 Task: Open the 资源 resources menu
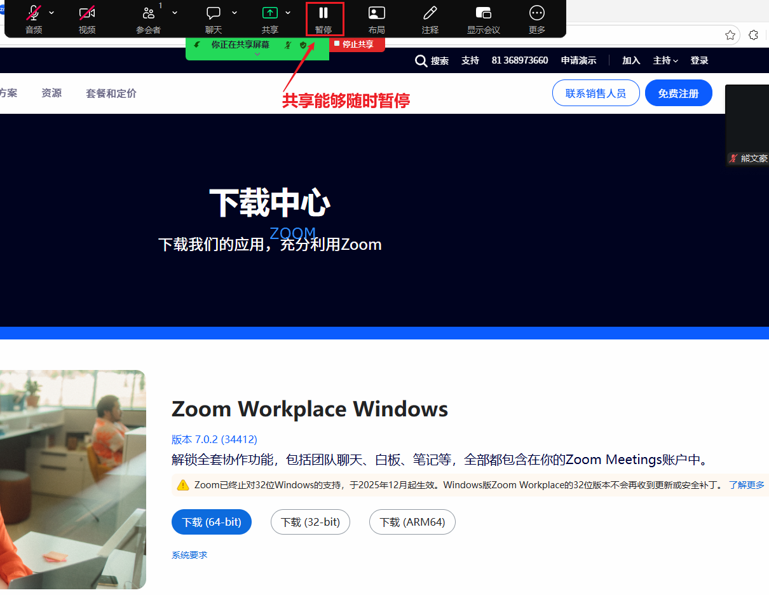coord(51,93)
